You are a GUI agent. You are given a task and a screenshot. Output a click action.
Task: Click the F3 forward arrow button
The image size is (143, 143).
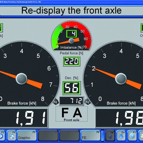click(2, 135)
